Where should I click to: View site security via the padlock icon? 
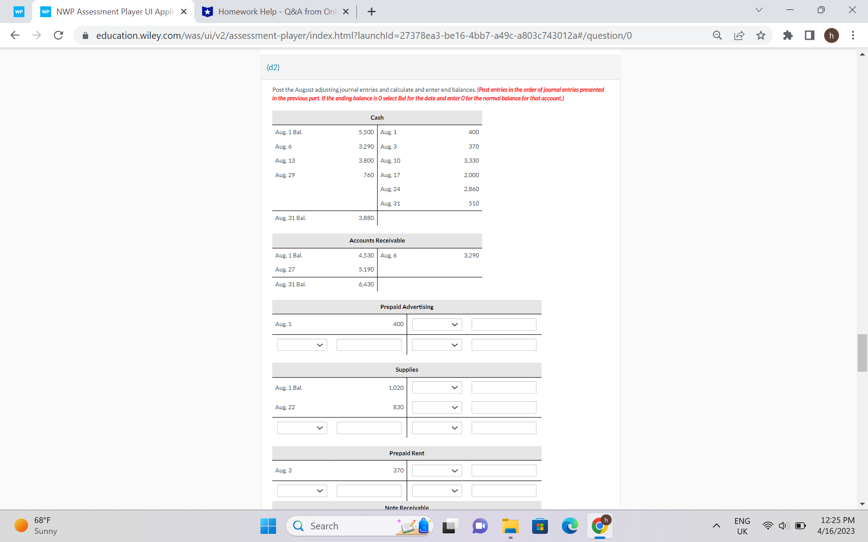(85, 35)
